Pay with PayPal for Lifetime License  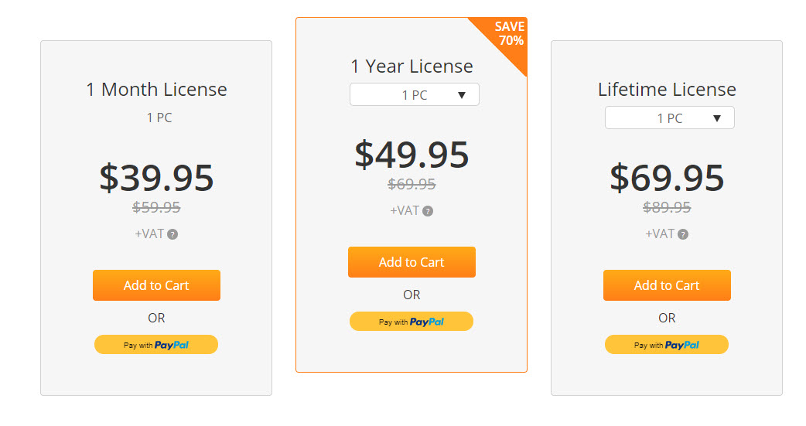pos(667,345)
